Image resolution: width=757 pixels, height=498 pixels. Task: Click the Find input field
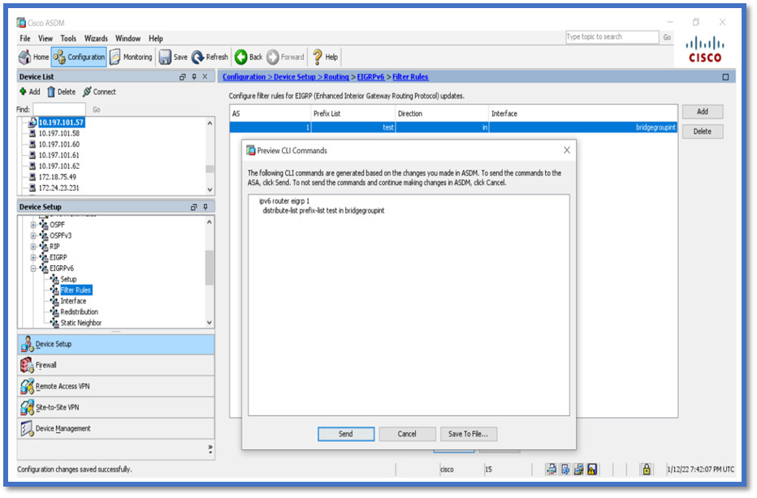[59, 109]
